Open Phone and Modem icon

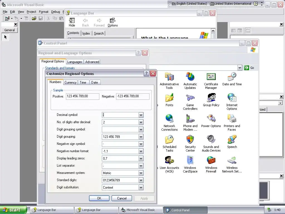(x=190, y=123)
